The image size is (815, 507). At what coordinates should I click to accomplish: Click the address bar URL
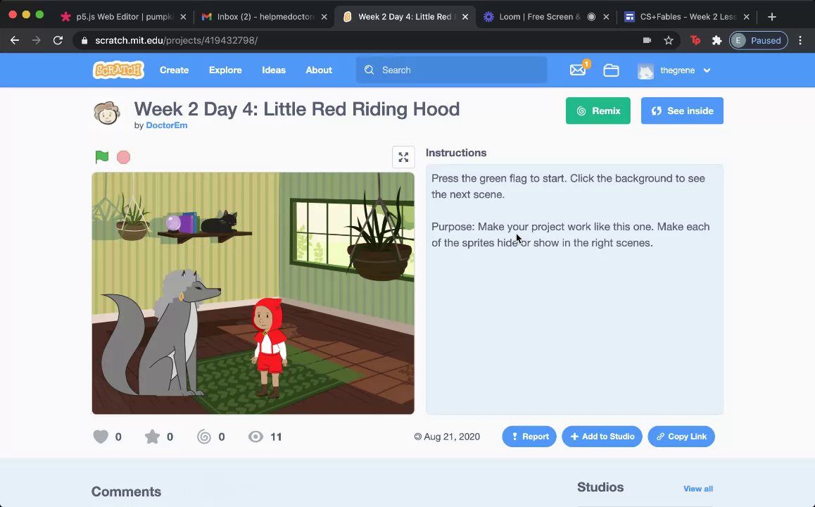176,40
